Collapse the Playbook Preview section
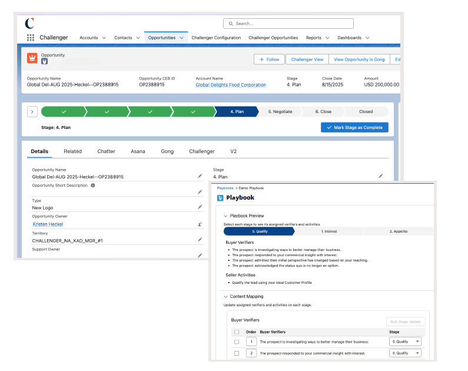The height and width of the screenshot is (371, 468). (x=225, y=216)
